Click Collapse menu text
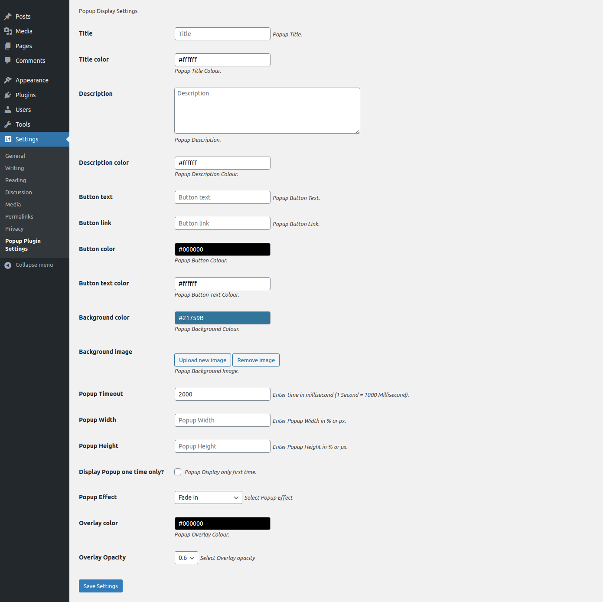The image size is (603, 602). 34,265
